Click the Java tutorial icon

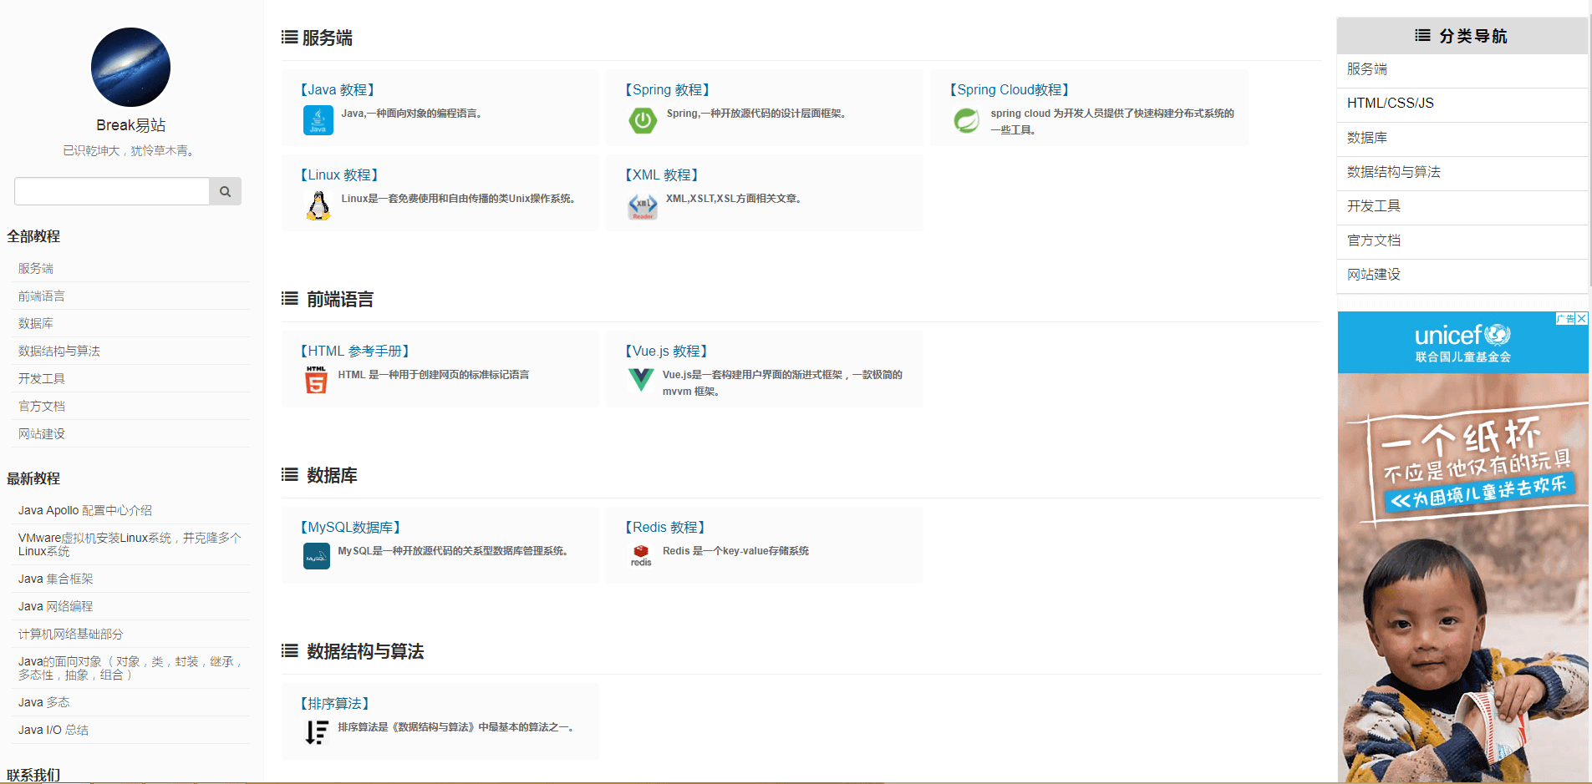tap(318, 120)
